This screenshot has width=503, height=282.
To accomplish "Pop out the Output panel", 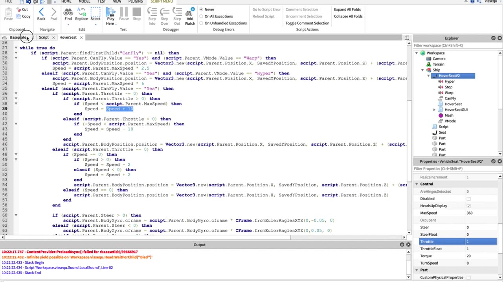I will (x=402, y=244).
